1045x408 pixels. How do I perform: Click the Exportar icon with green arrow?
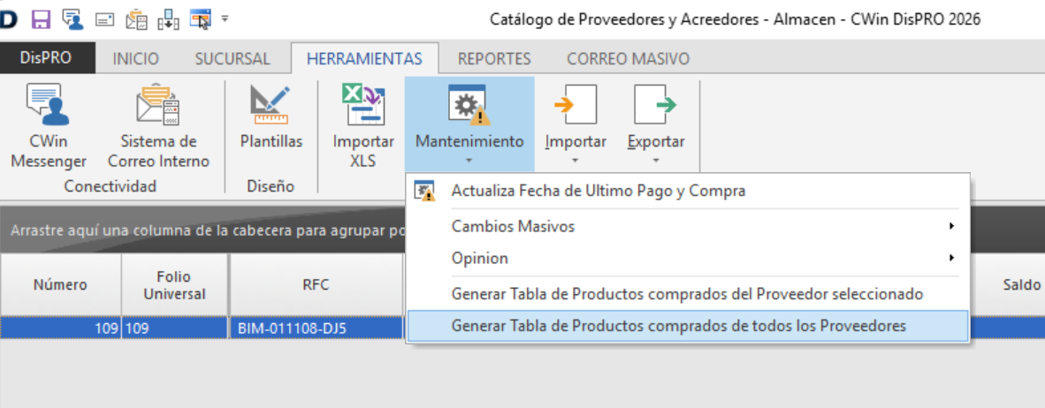(x=656, y=104)
